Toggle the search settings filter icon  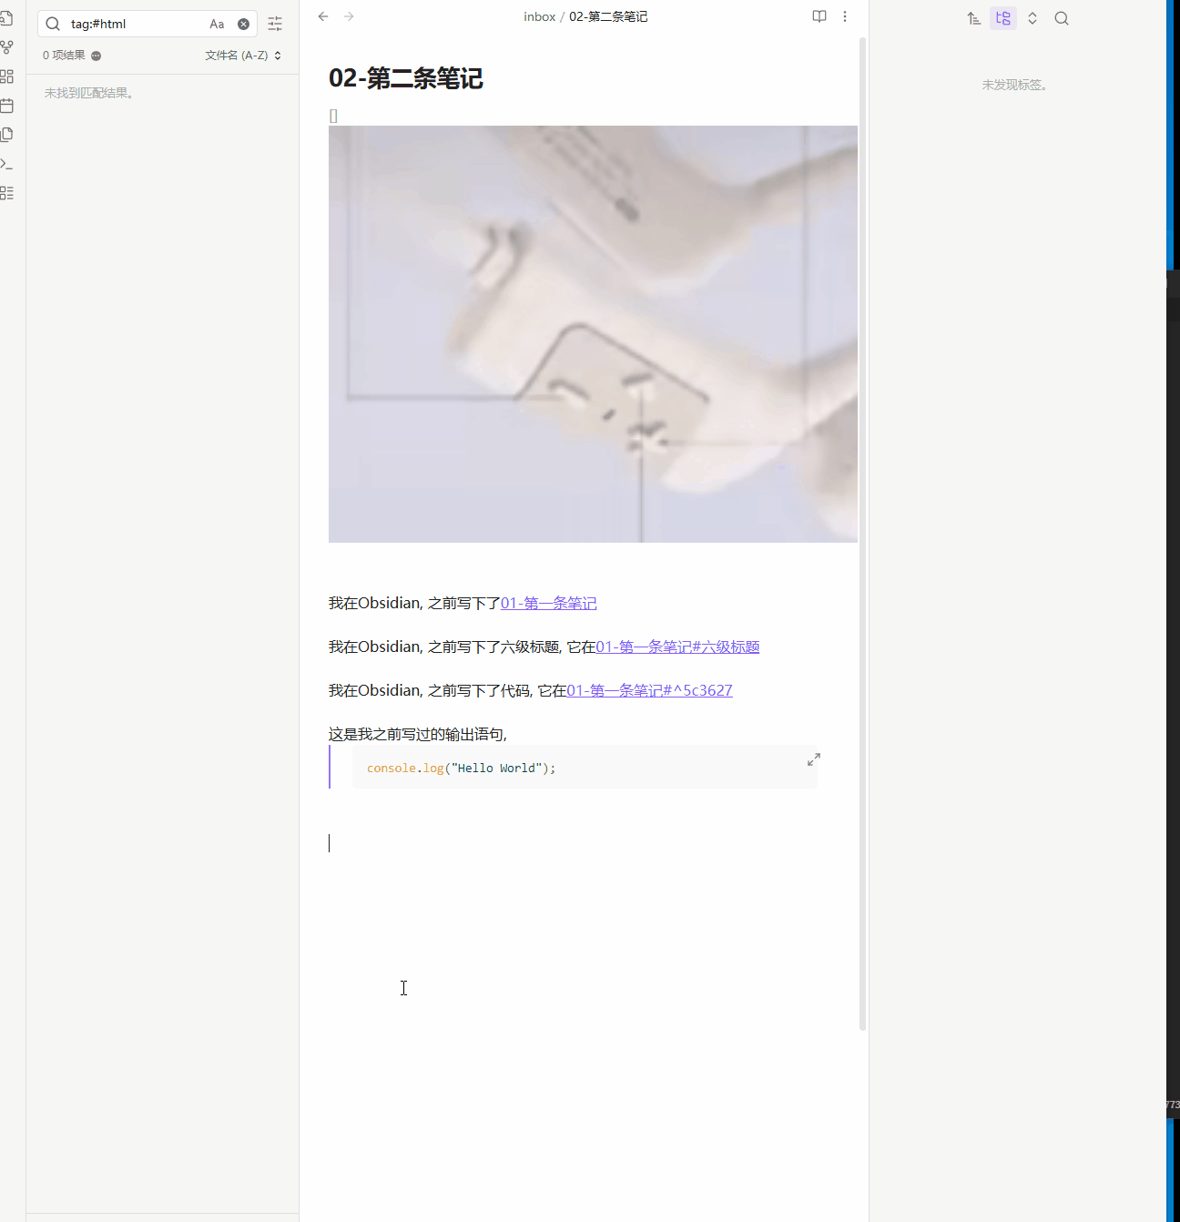275,25
